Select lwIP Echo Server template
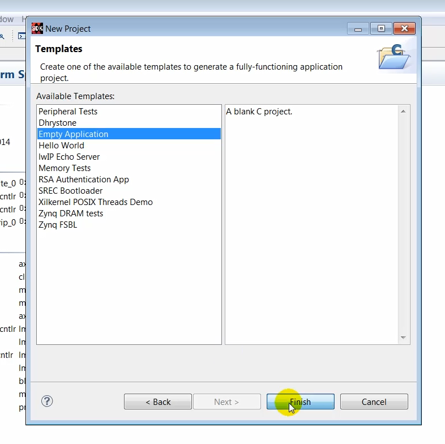The width and height of the screenshot is (445, 444). pos(69,157)
